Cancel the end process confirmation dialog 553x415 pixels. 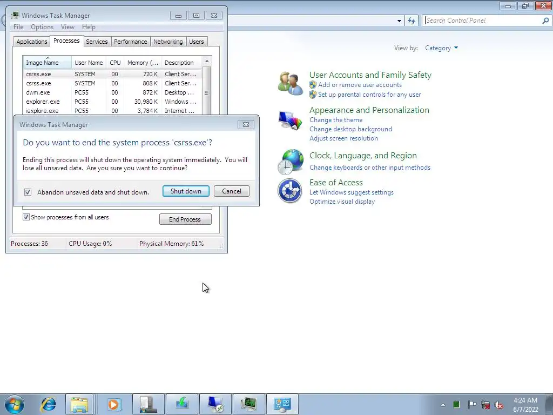tap(231, 191)
